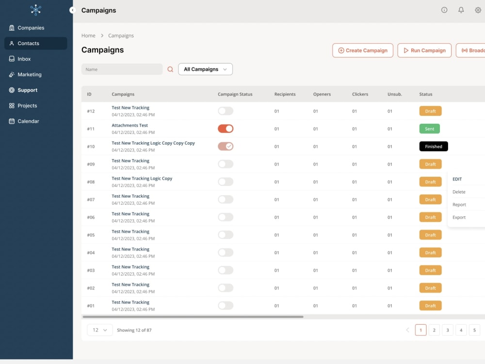
Task: Choose Report in context menu
Action: point(459,205)
